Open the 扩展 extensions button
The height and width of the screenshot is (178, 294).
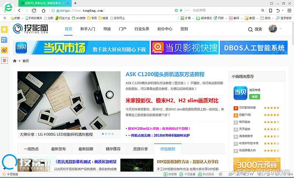coord(186,18)
